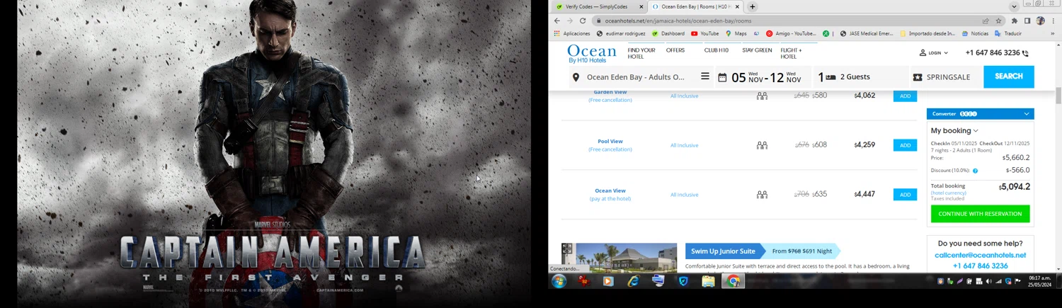The width and height of the screenshot is (1062, 308).
Task: Open File Explorer folder in taskbar
Action: 708,281
